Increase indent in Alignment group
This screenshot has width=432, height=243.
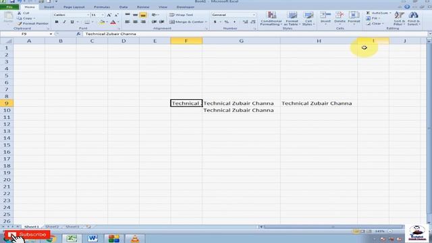tap(162, 22)
